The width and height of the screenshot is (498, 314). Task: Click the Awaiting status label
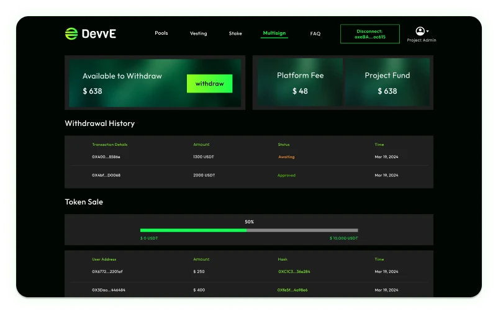286,157
